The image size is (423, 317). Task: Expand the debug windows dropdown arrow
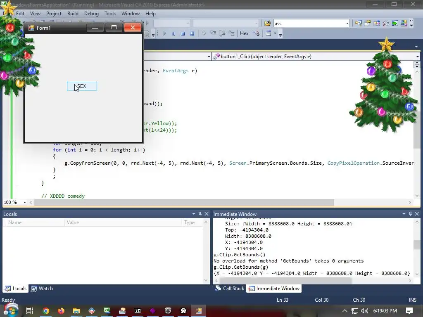pos(275,33)
